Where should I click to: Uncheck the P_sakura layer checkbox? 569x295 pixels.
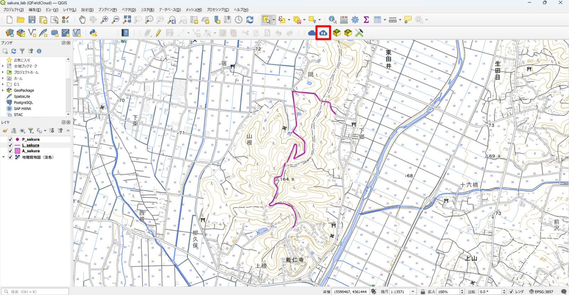click(x=10, y=140)
